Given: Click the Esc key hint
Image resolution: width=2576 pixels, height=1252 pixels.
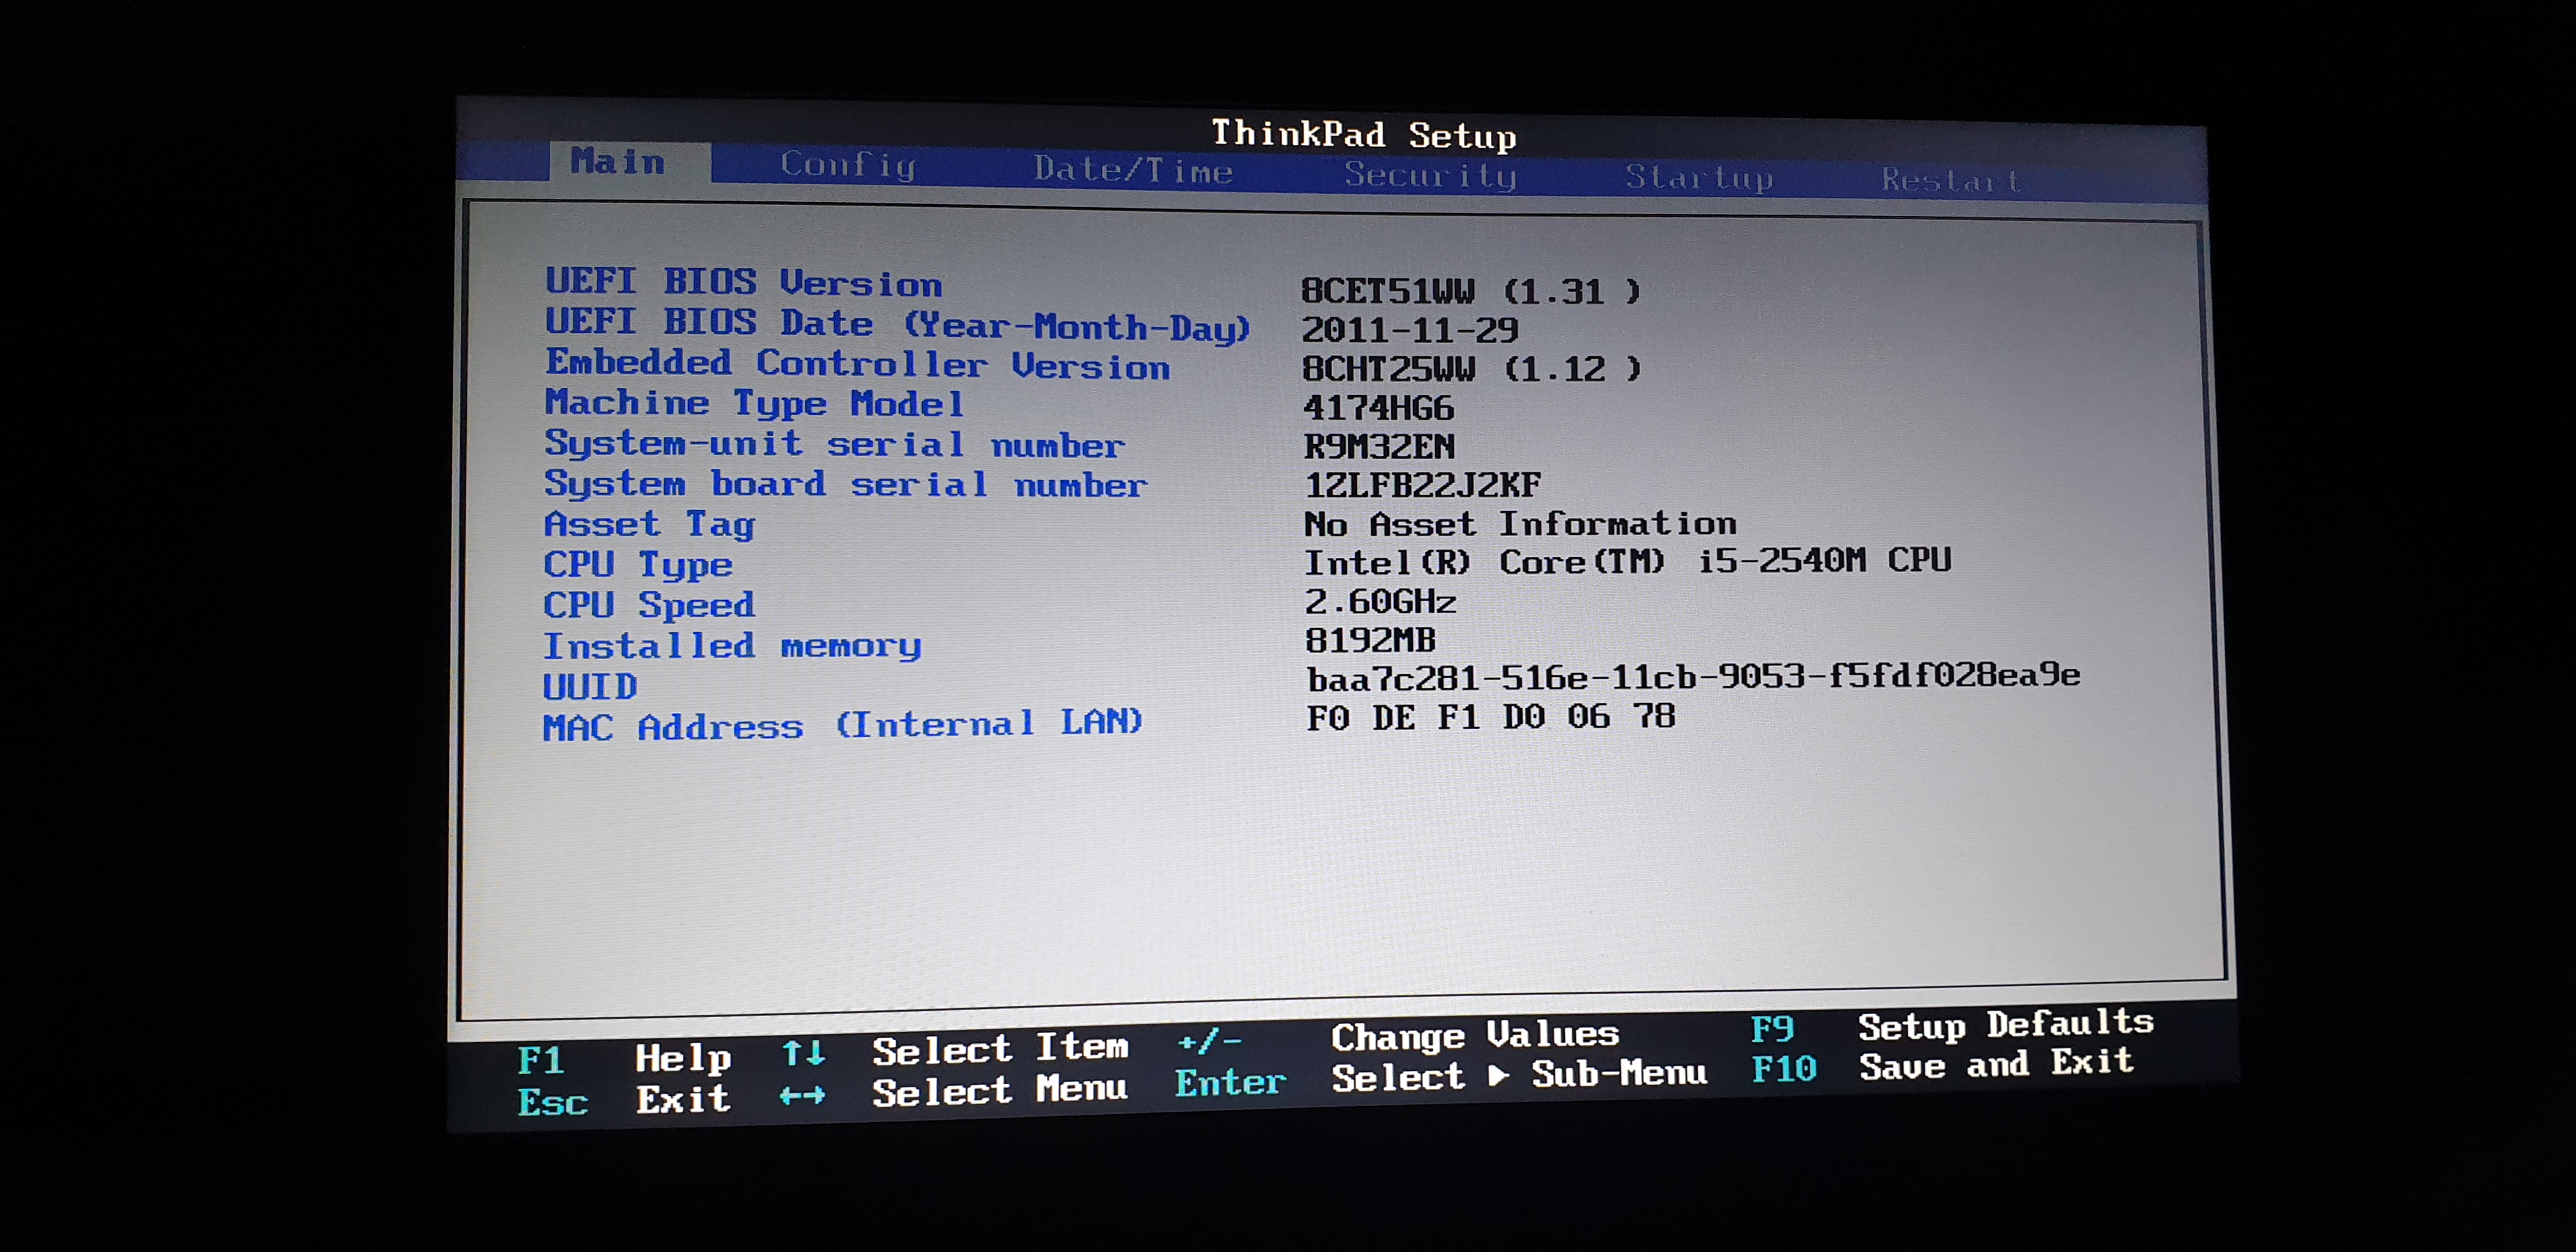Looking at the screenshot, I should pos(552,1102).
